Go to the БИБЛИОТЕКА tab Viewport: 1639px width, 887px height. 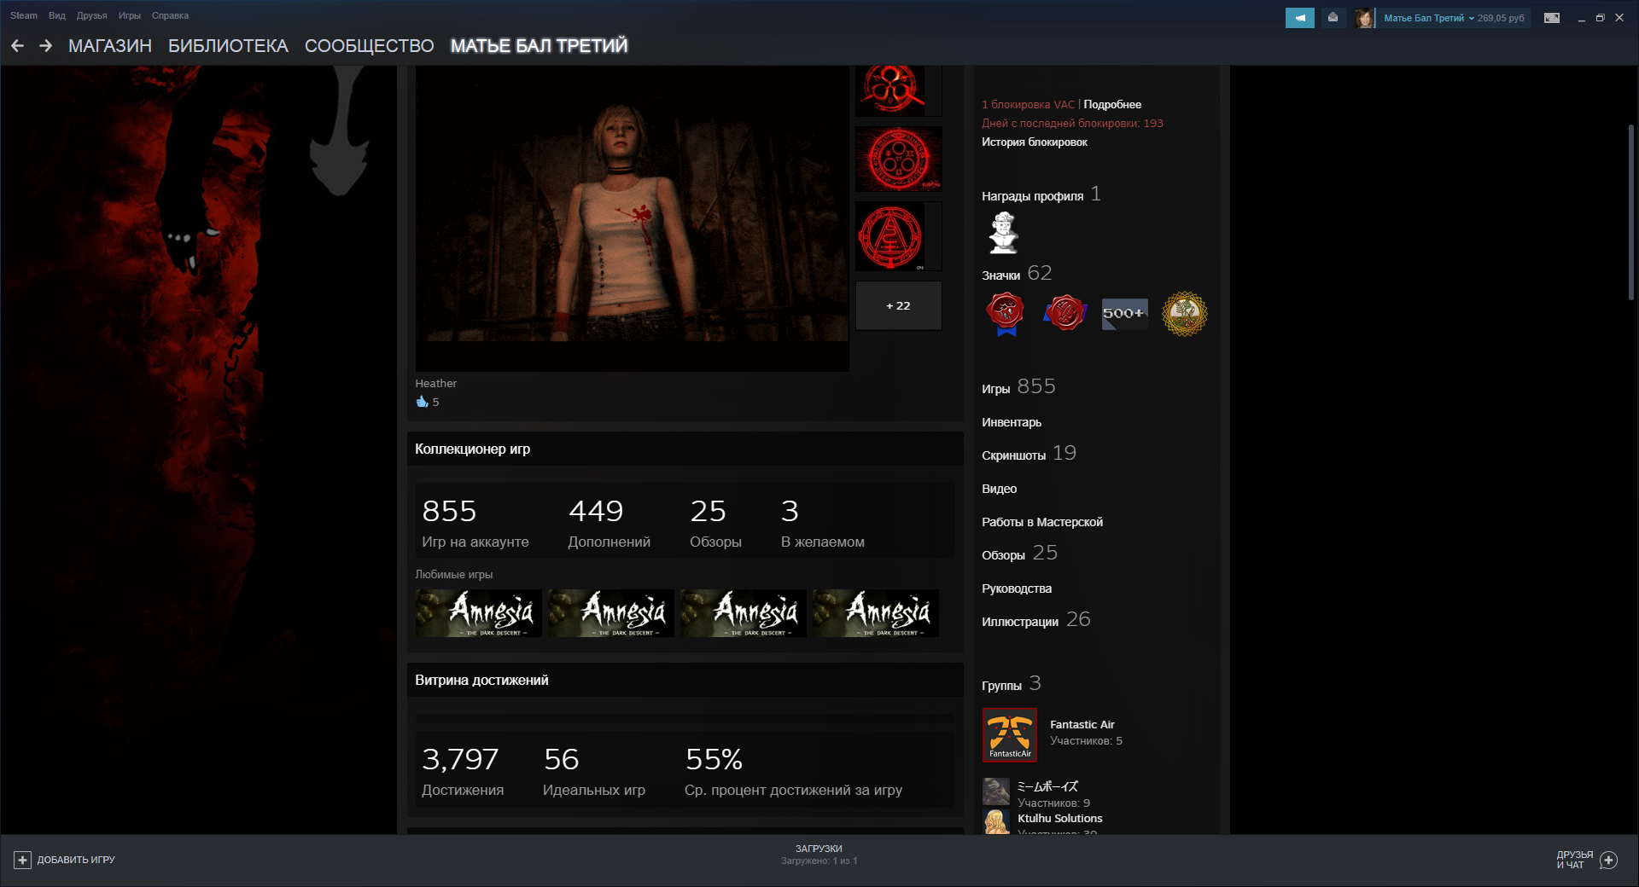(228, 46)
